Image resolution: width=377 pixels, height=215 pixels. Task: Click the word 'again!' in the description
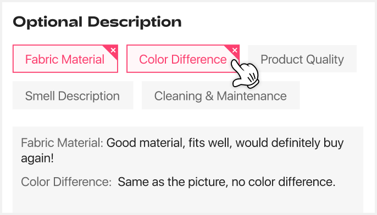tap(37, 159)
